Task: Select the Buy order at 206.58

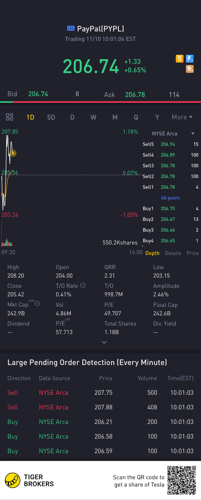Action: coord(100,437)
